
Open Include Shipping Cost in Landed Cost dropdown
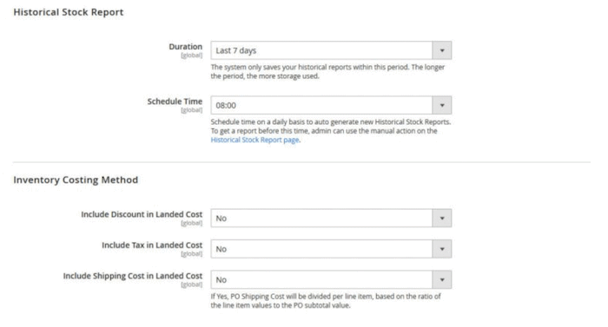click(331, 280)
